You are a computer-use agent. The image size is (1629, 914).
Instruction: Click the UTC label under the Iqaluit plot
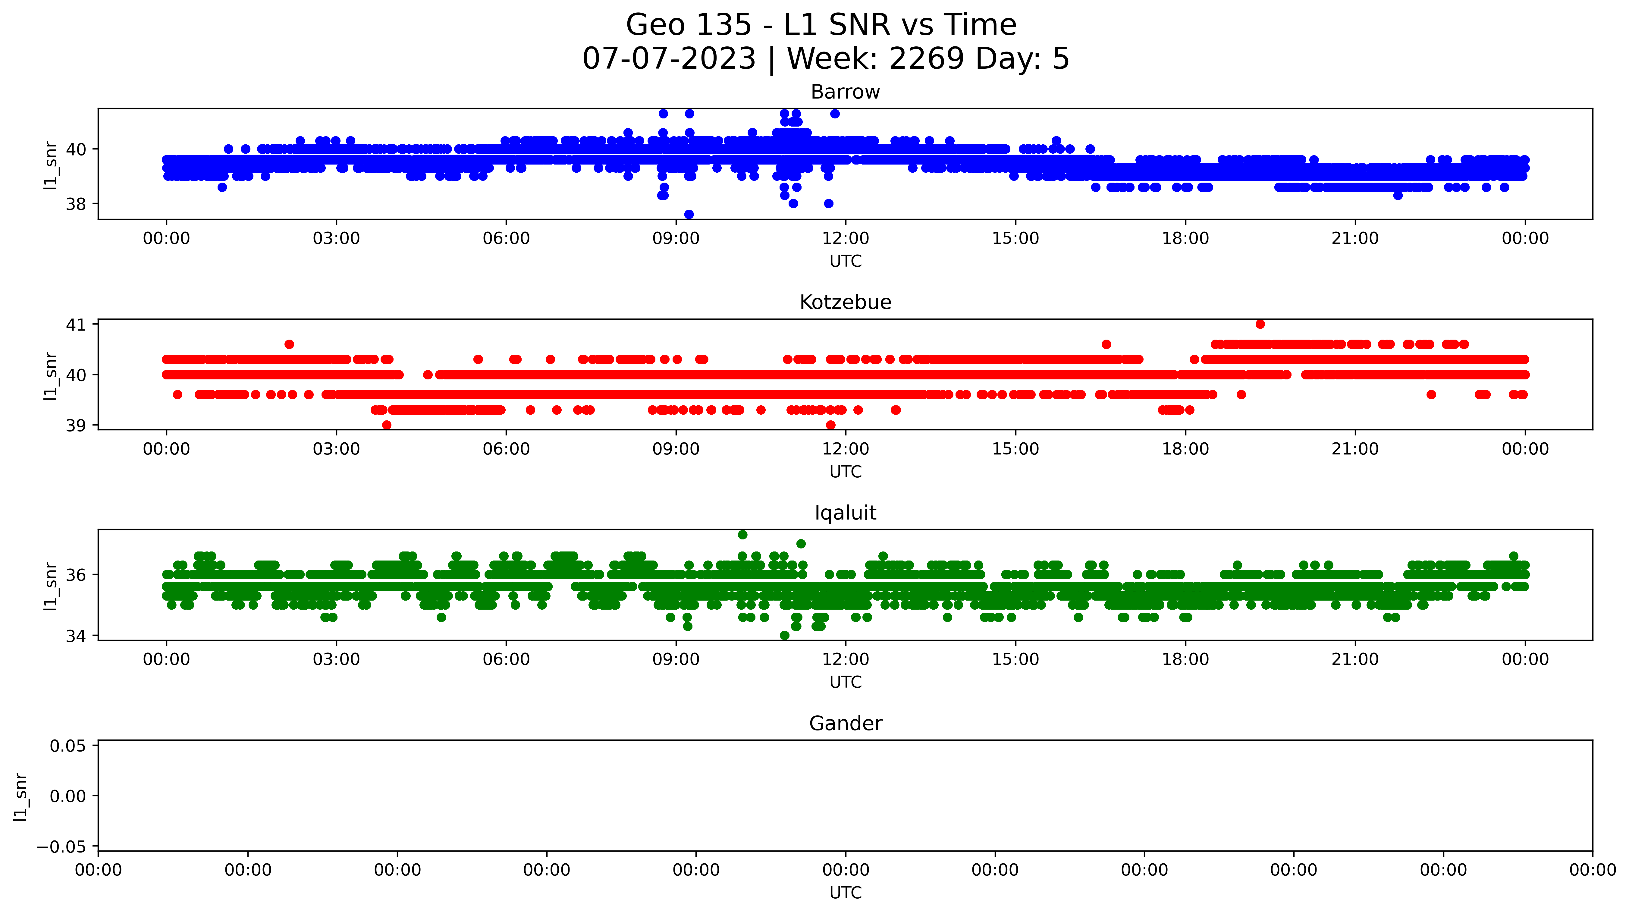coord(846,683)
